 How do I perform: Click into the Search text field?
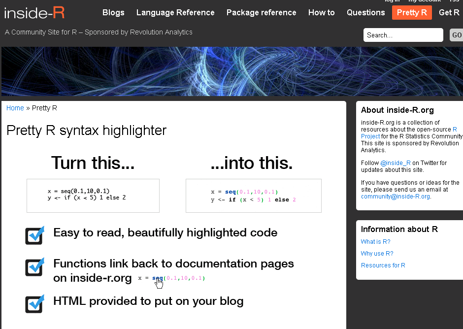coord(403,35)
